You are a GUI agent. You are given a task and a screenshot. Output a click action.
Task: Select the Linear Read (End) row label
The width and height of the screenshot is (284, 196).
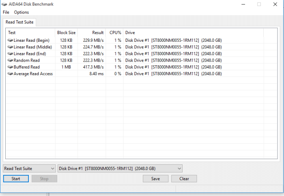(x=30, y=54)
